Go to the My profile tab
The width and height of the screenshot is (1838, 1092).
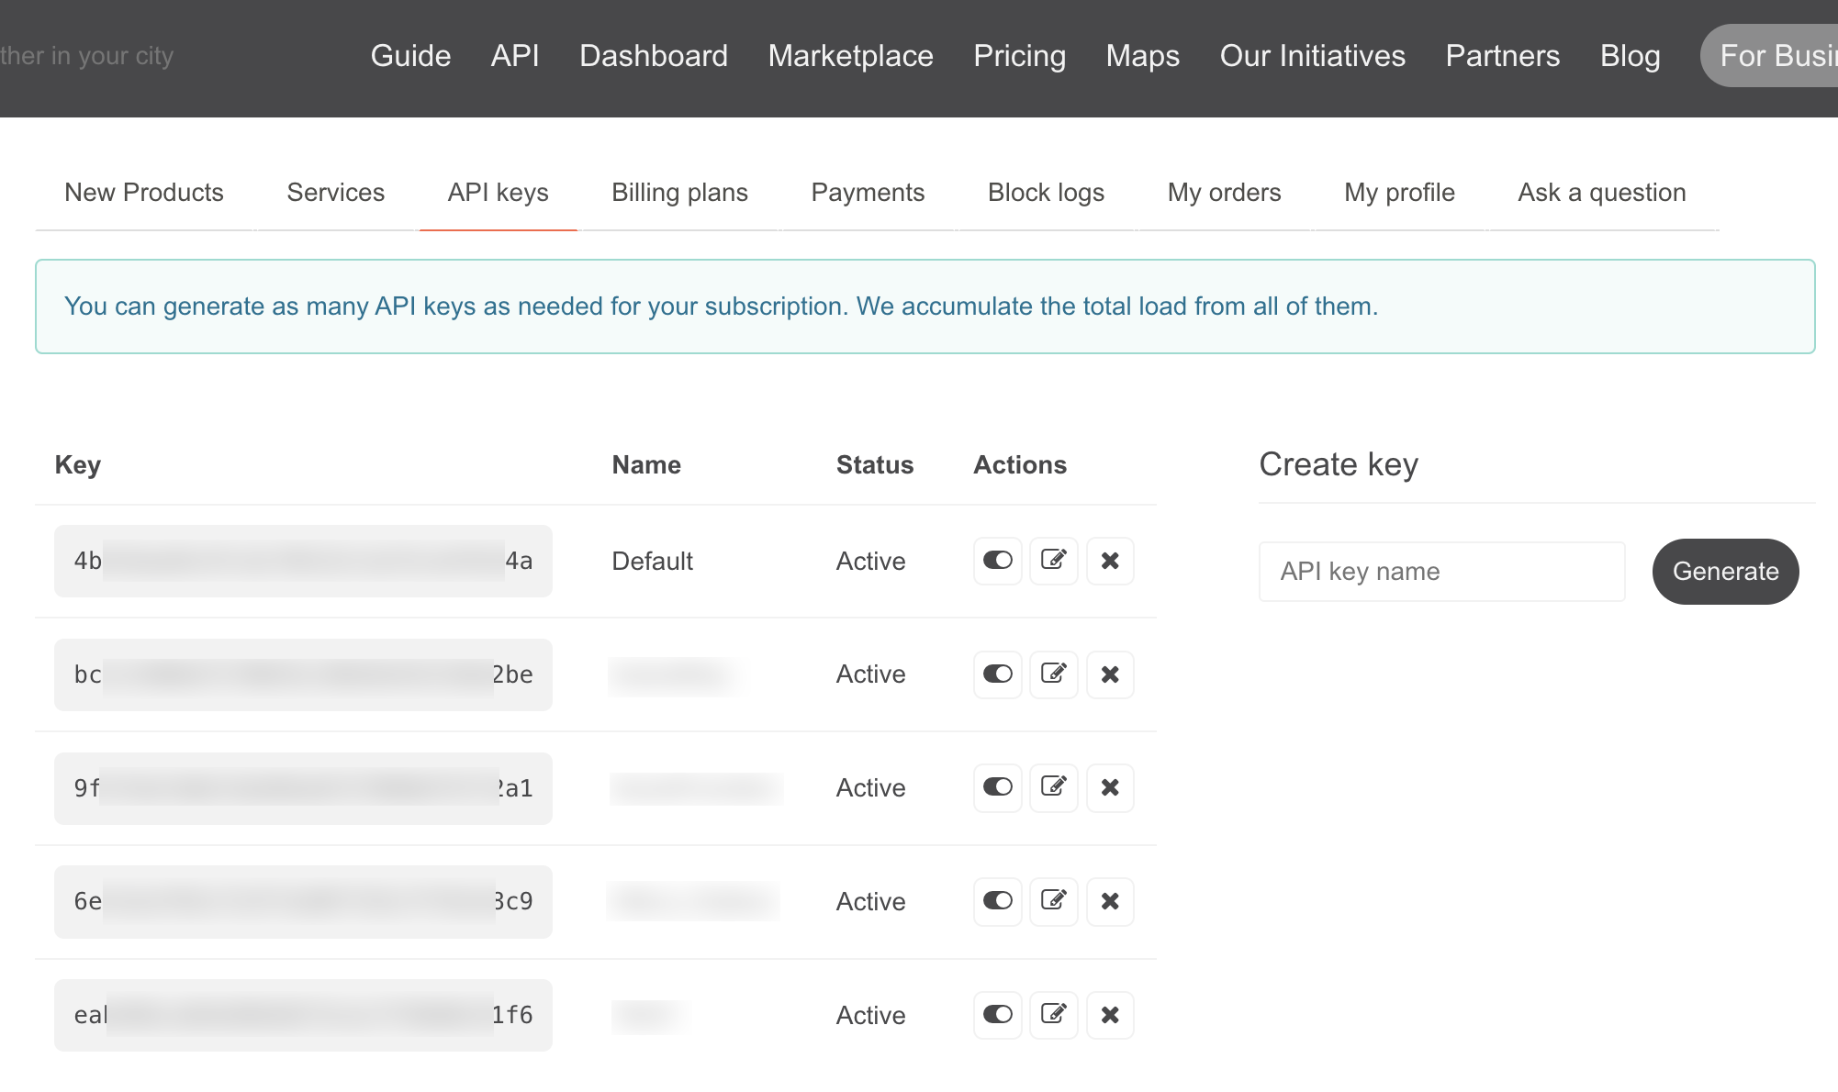(x=1399, y=193)
